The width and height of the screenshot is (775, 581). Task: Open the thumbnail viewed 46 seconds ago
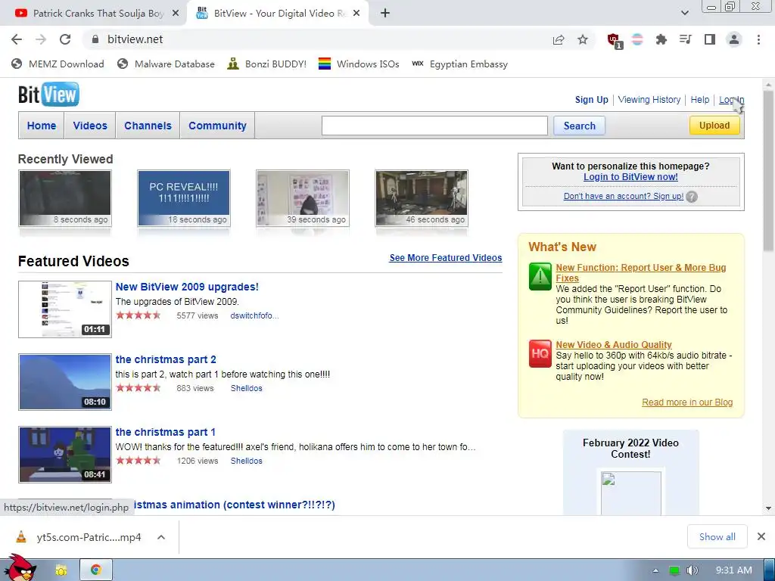point(421,198)
